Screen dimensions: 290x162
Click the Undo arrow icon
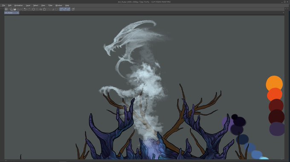[25, 9]
